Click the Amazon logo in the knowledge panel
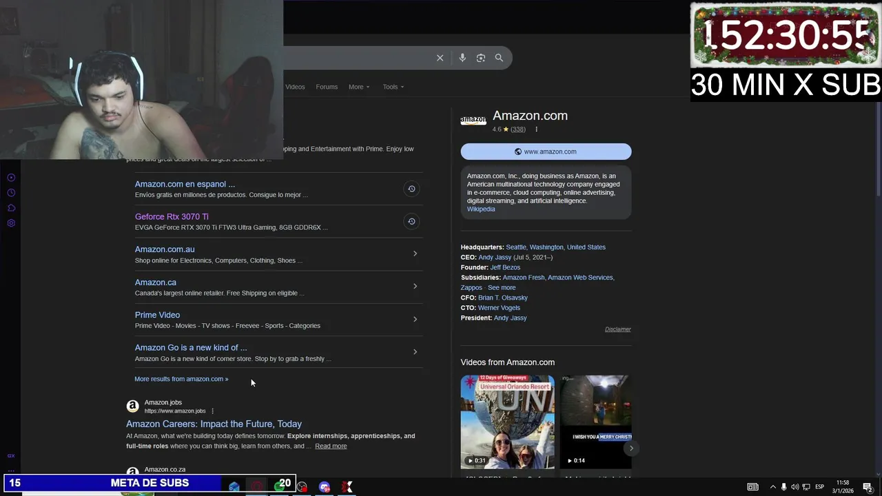 [473, 120]
